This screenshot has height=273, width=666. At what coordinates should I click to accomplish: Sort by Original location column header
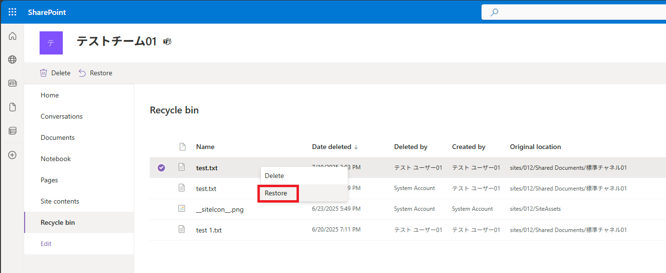point(536,147)
